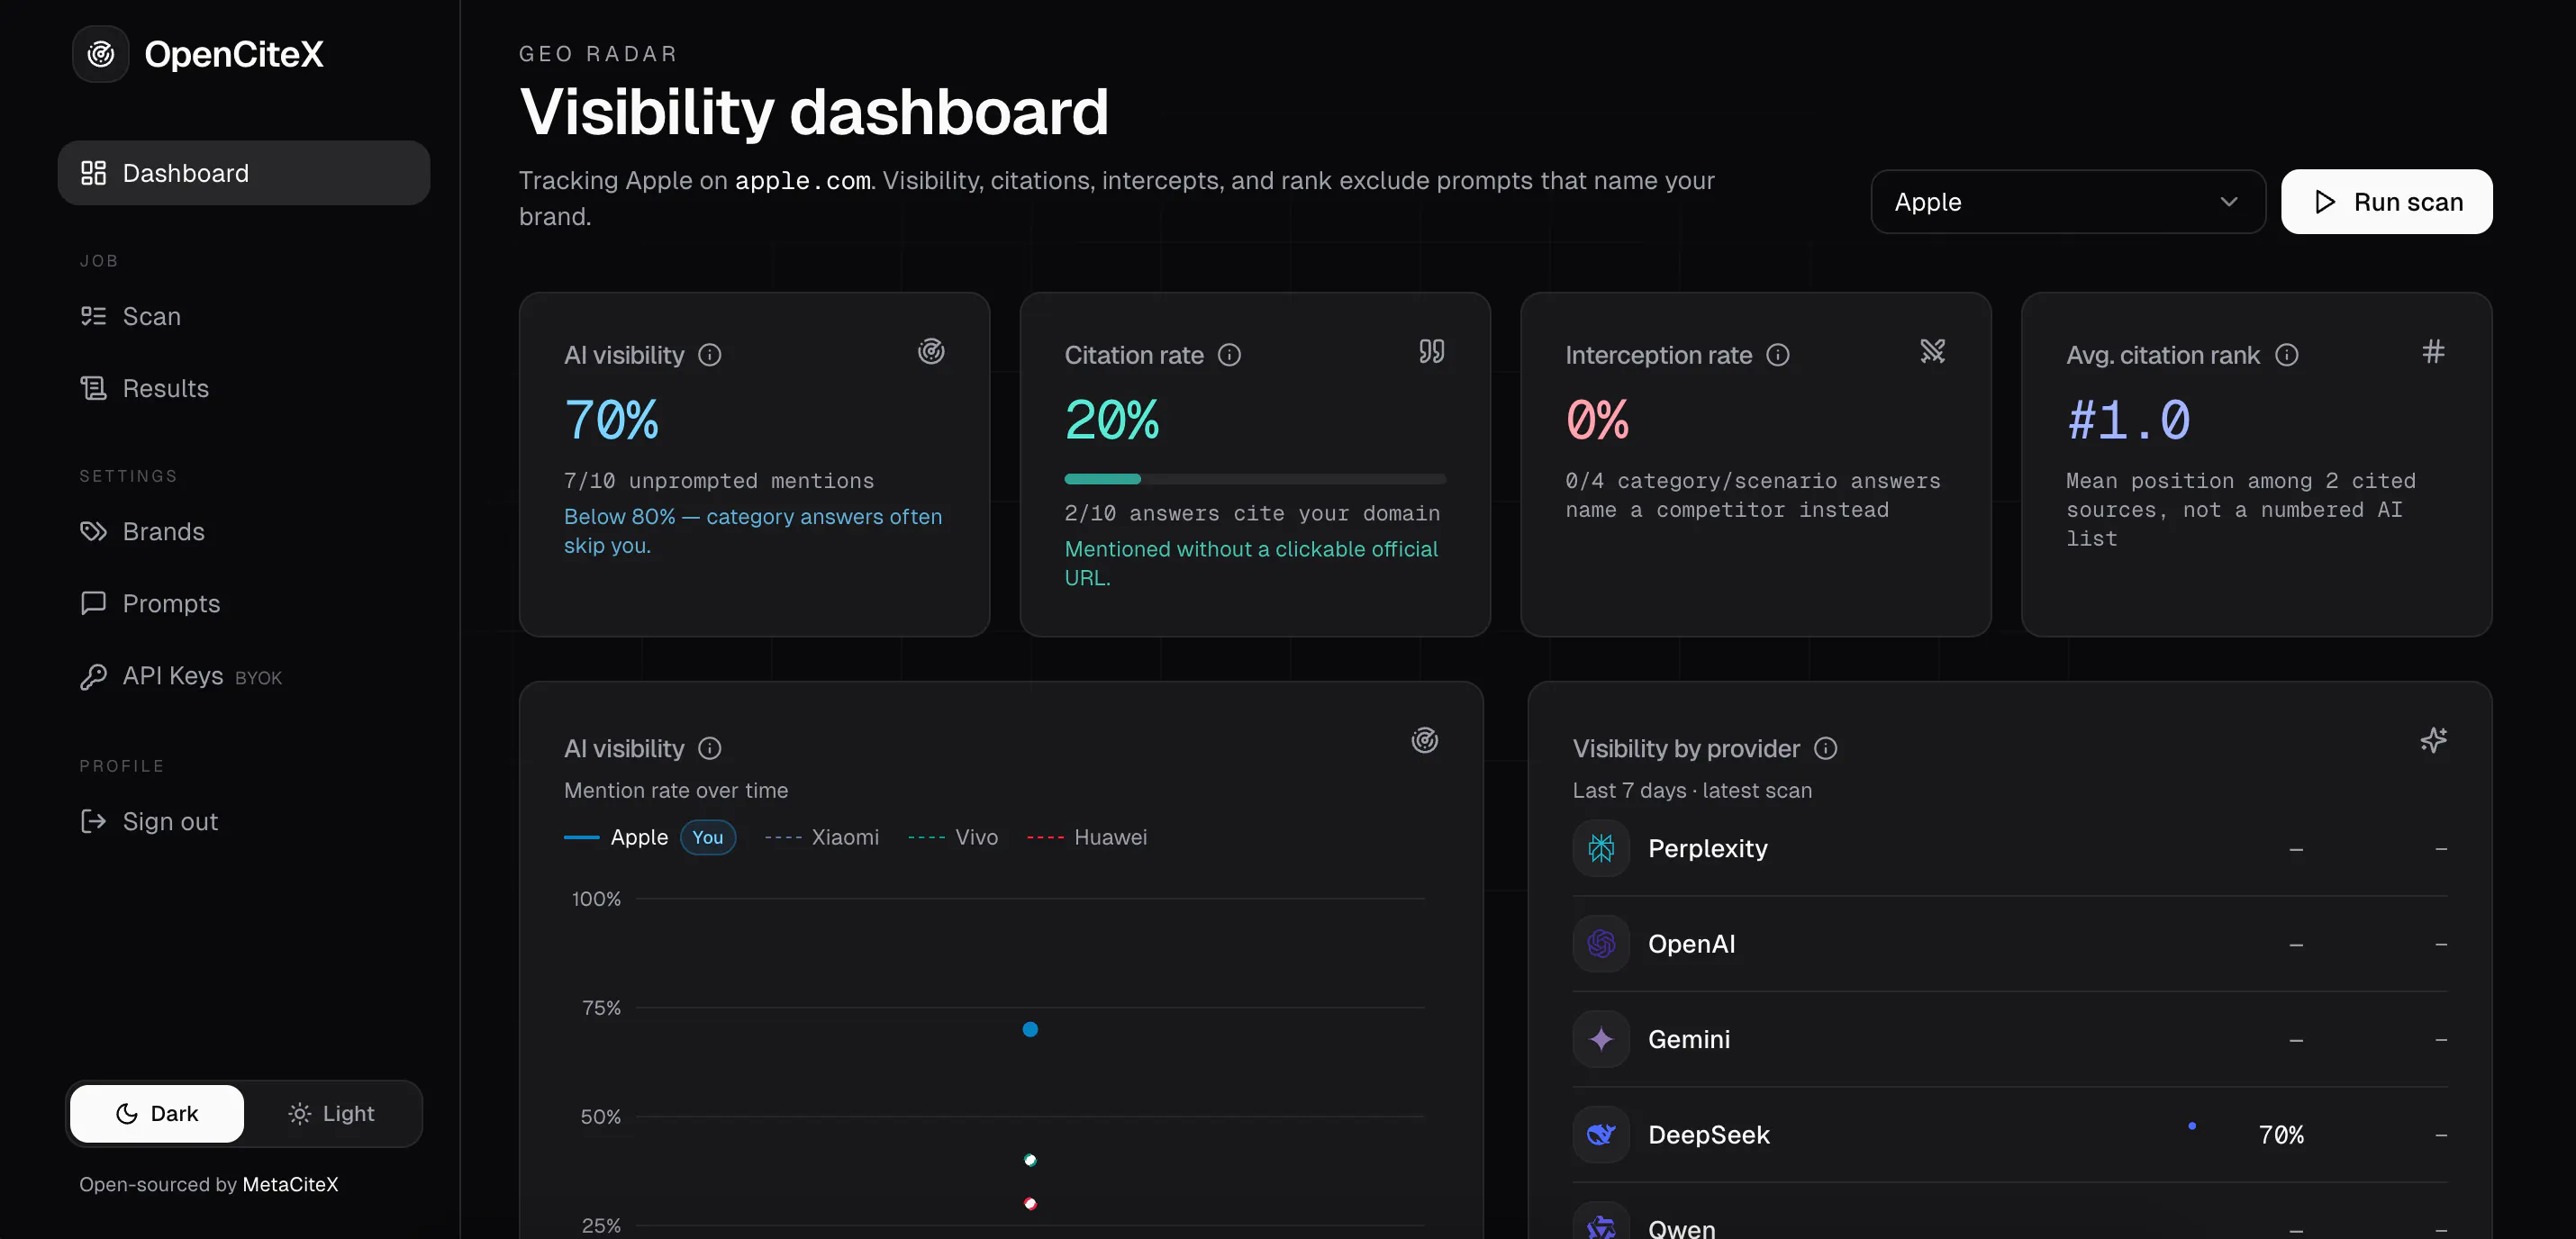Click the sparkles icon on provider panel
This screenshot has width=2576, height=1239.
click(2434, 741)
